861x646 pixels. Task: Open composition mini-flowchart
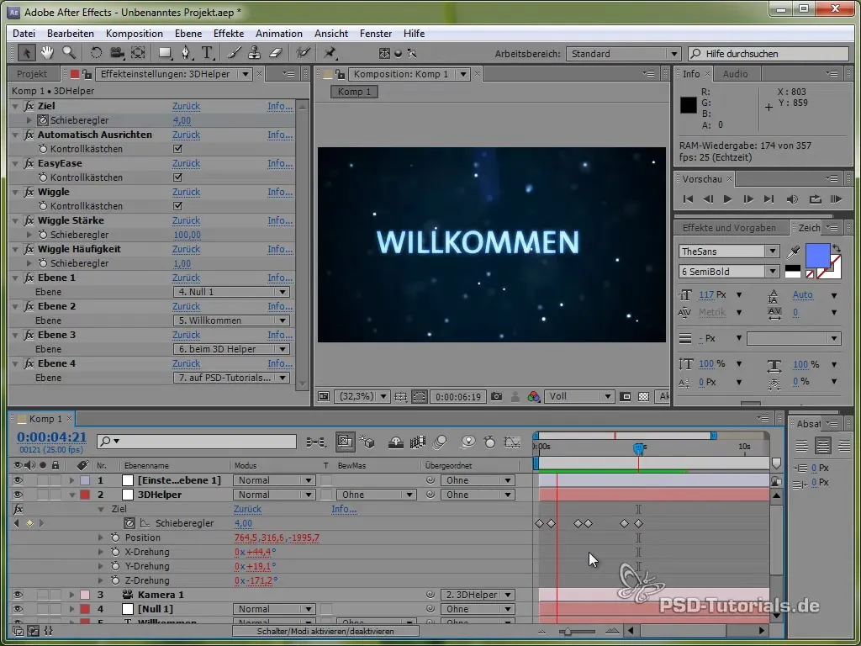click(x=316, y=442)
